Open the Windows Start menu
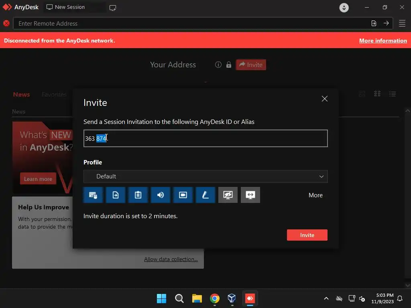This screenshot has height=308, width=411. [161, 298]
